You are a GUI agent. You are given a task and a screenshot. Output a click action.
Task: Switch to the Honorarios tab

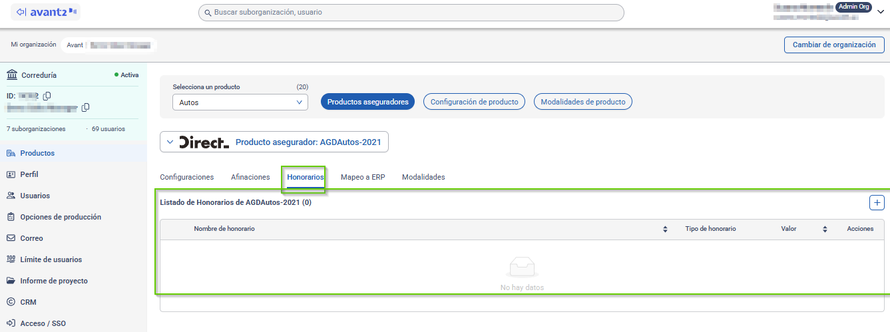(306, 177)
